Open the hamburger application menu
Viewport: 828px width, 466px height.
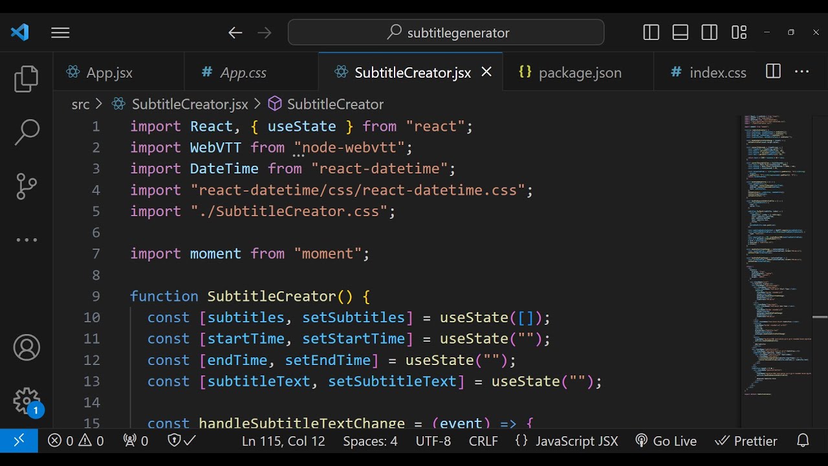pyautogui.click(x=60, y=32)
